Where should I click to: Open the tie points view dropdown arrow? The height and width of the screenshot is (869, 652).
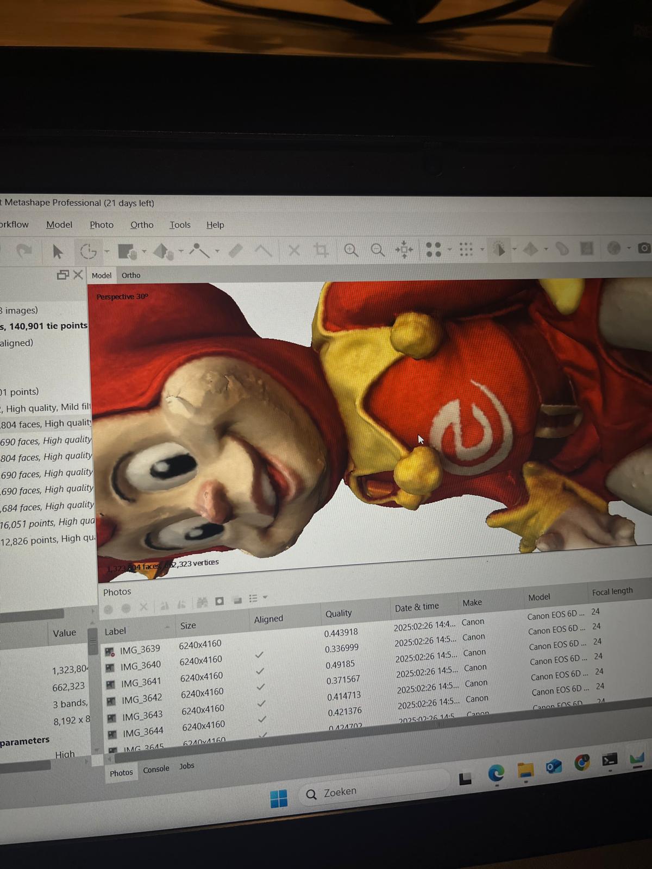click(x=449, y=250)
